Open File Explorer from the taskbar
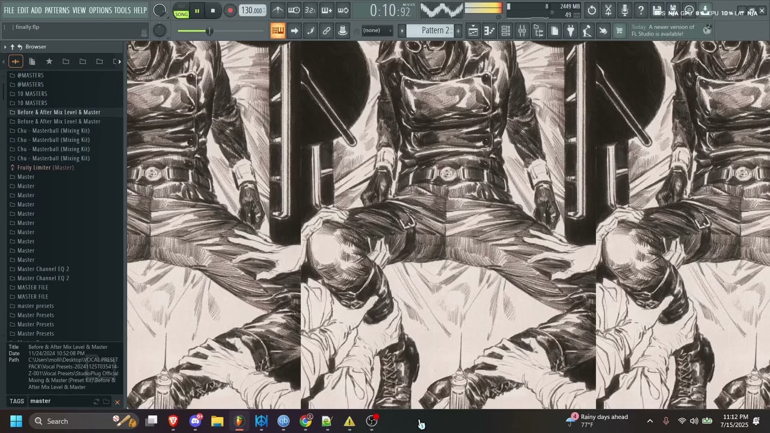The height and width of the screenshot is (433, 770). coord(217,421)
